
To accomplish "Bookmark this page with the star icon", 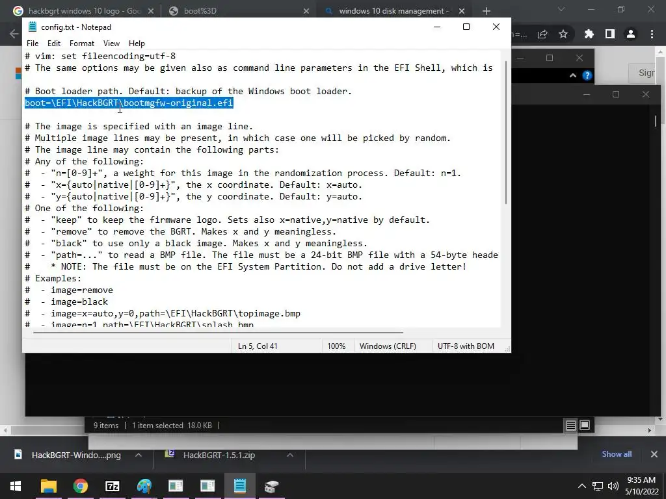I will pos(563,34).
